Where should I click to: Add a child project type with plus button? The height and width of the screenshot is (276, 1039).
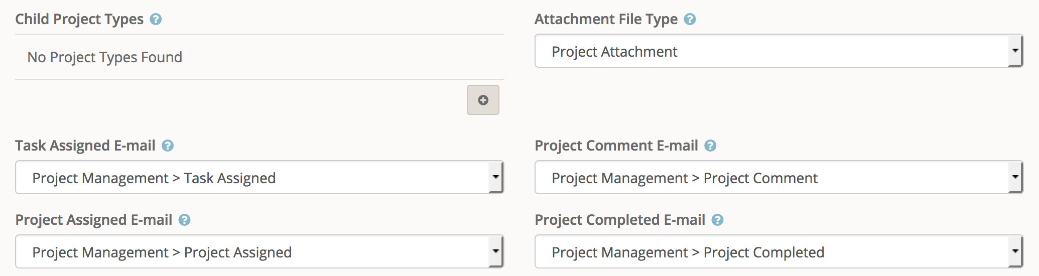(x=483, y=100)
